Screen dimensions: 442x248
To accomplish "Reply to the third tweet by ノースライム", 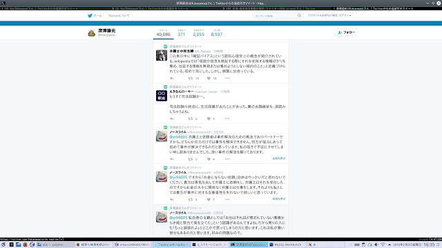I will [x=172, y=159].
